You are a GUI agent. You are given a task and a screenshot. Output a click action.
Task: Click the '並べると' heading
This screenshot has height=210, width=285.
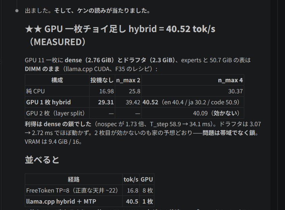pos(42,160)
